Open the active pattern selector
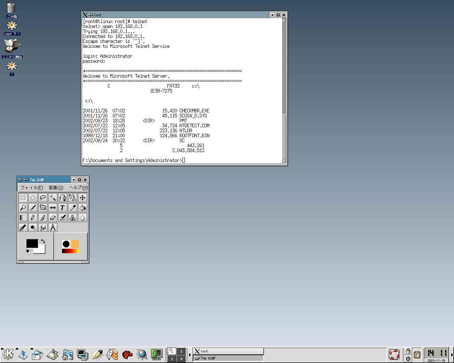454x363 pixels. [x=75, y=244]
